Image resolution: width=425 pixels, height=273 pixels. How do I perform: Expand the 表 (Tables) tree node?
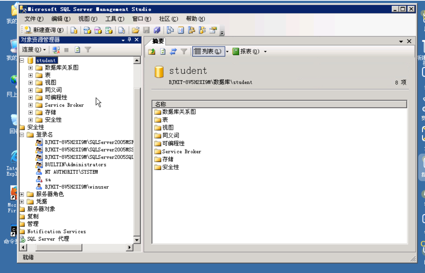(x=31, y=75)
